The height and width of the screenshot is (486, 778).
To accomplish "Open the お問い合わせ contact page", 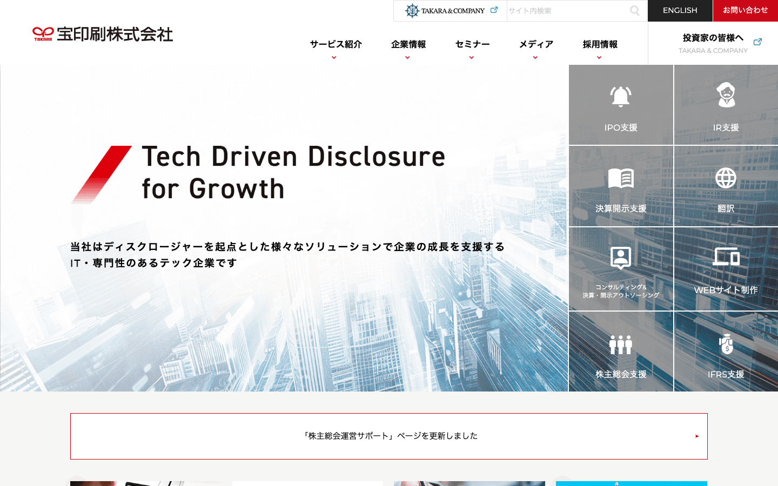I will point(746,11).
